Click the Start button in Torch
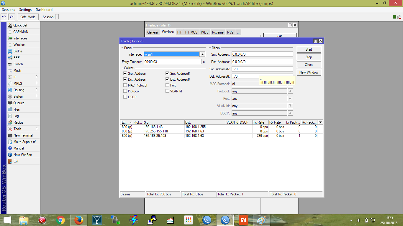The image size is (403, 226). point(309,49)
